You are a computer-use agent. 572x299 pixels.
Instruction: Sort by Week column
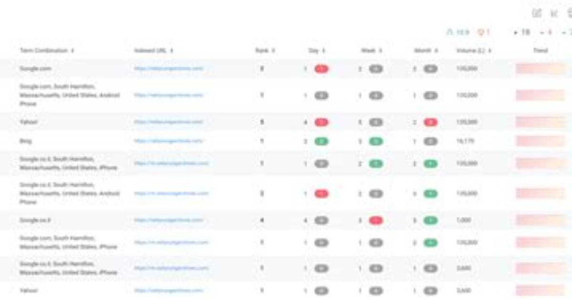click(371, 51)
